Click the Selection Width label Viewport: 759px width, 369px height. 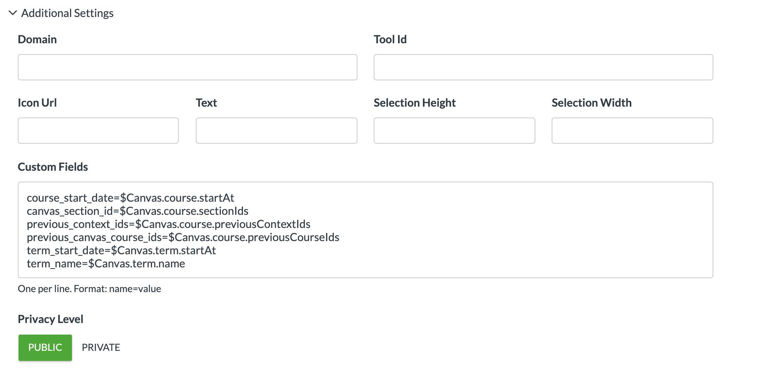pyautogui.click(x=591, y=103)
